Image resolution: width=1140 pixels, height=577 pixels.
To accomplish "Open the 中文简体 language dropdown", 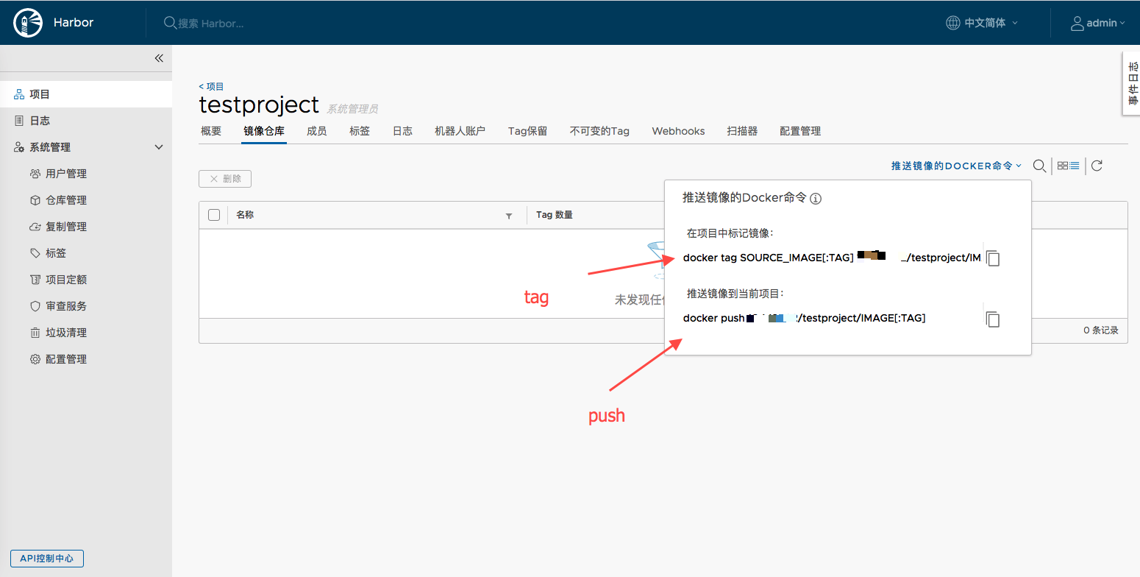I will [981, 22].
